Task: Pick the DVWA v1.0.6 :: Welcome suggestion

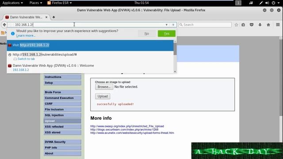Action: (x=90, y=68)
